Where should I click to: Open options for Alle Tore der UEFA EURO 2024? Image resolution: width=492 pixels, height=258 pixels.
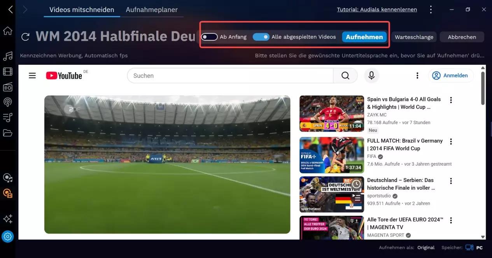[451, 220]
